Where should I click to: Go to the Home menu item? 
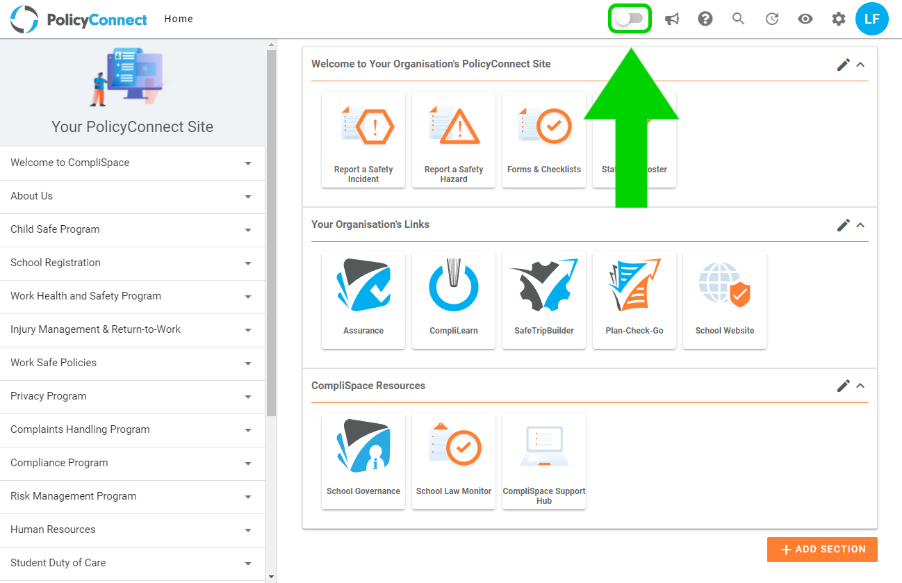click(179, 19)
